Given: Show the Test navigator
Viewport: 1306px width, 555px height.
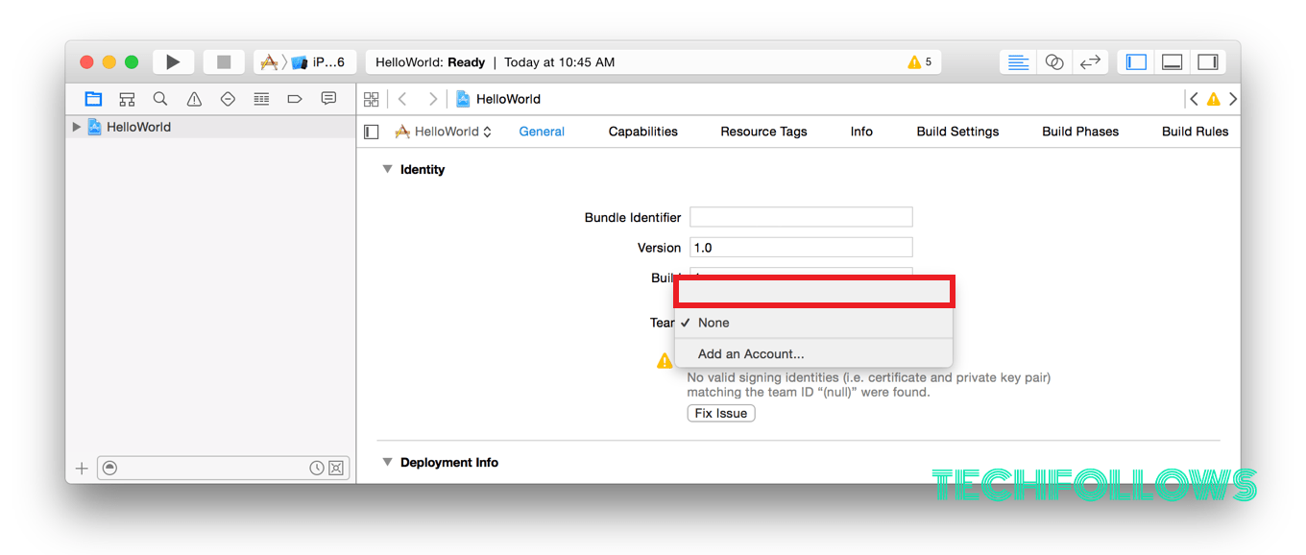Looking at the screenshot, I should coord(228,99).
